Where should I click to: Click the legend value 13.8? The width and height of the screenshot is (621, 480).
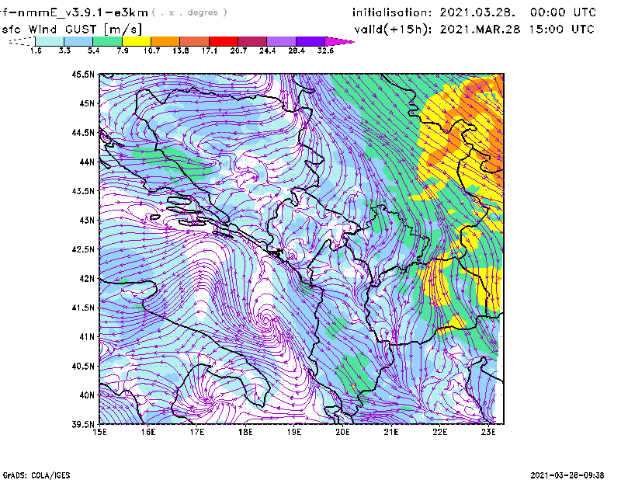(181, 50)
